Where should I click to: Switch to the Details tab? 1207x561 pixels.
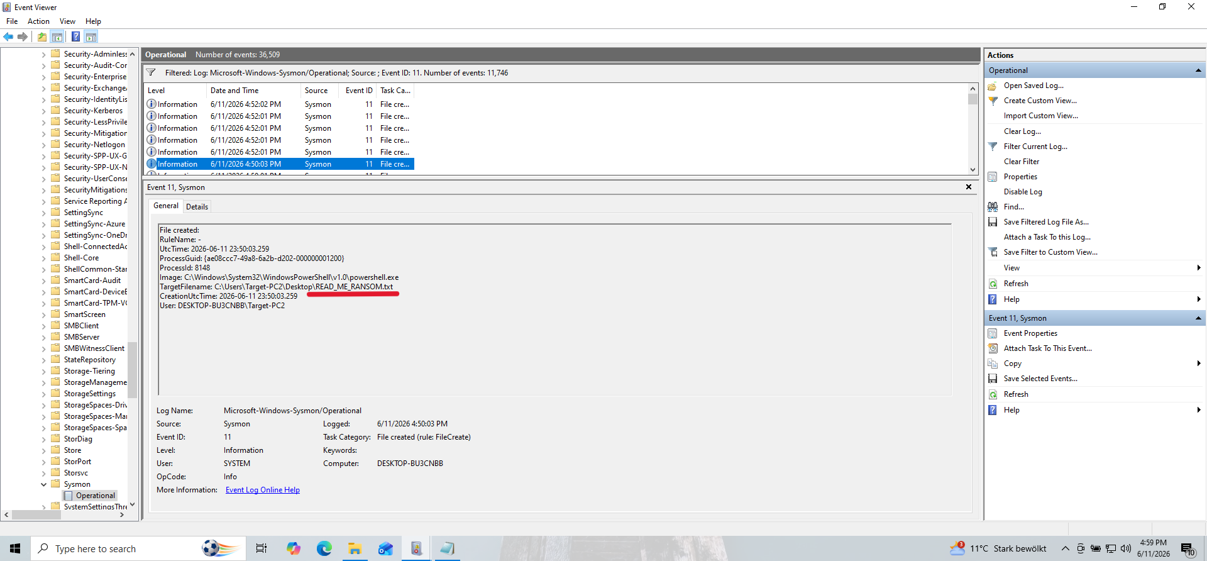tap(197, 207)
